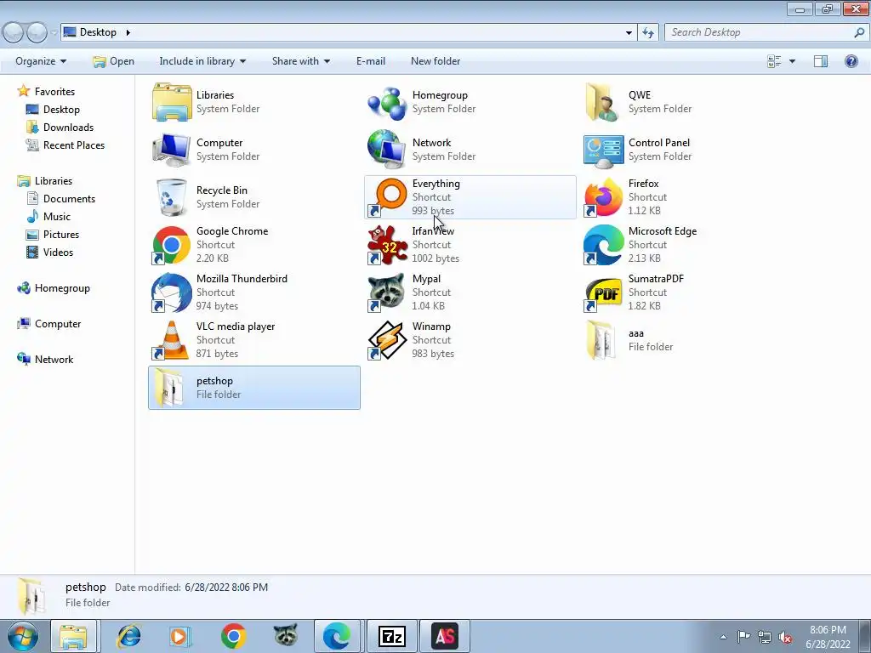
Task: Refresh the Desktop folder view
Action: pyautogui.click(x=647, y=33)
